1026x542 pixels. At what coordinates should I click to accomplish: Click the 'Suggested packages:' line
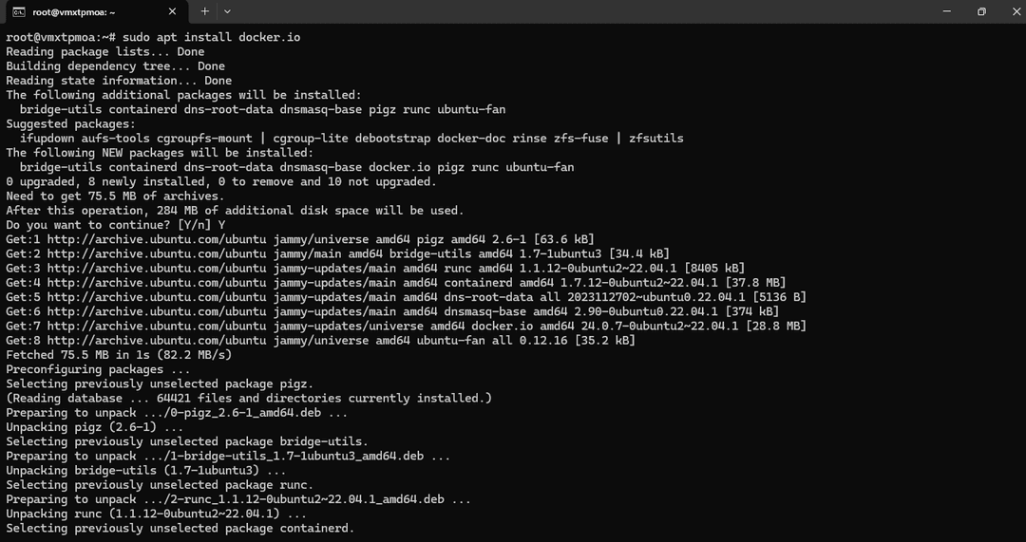point(70,123)
